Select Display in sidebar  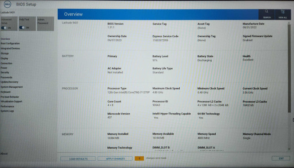click(4, 58)
